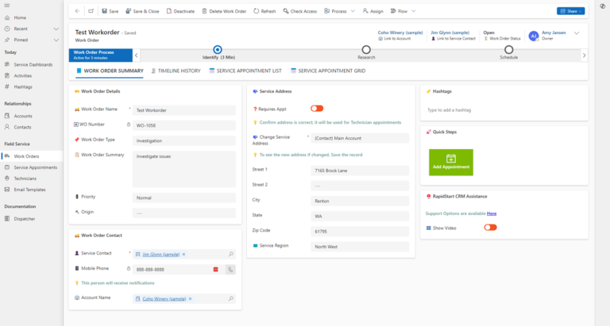
Task: Click the search icon in Service Contact field
Action: pos(230,254)
